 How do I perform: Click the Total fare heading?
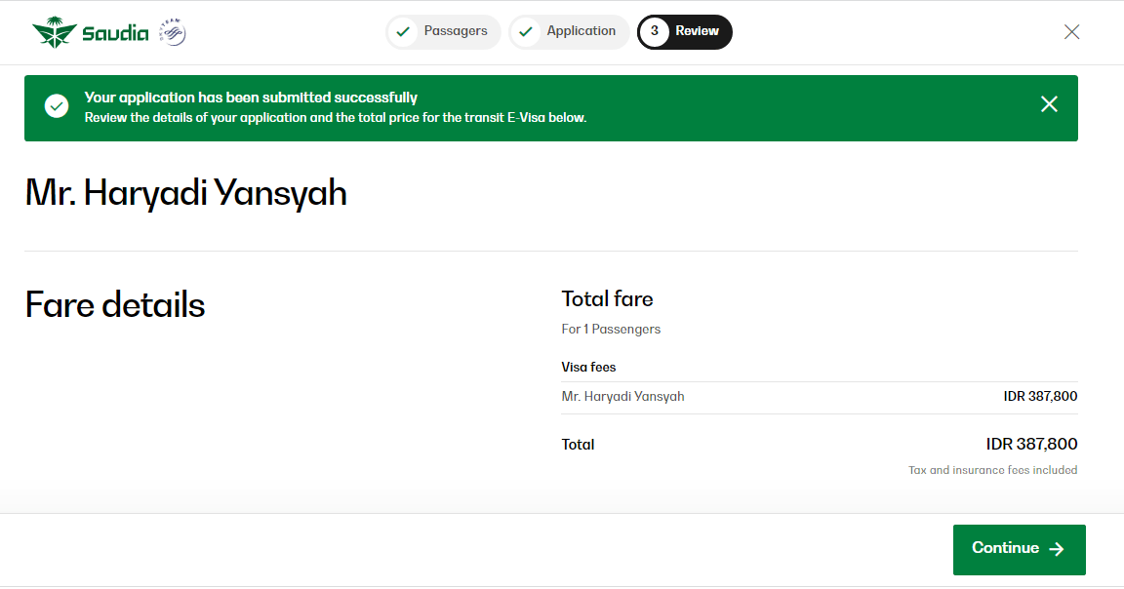click(607, 299)
